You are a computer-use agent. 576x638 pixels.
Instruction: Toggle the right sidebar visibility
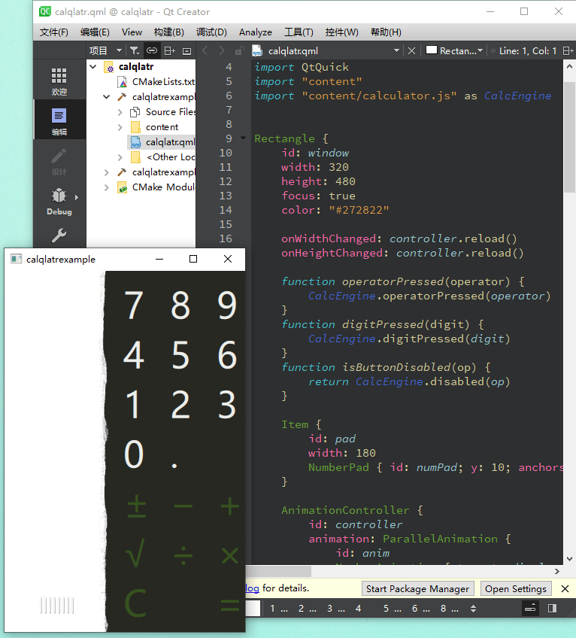pyautogui.click(x=552, y=609)
